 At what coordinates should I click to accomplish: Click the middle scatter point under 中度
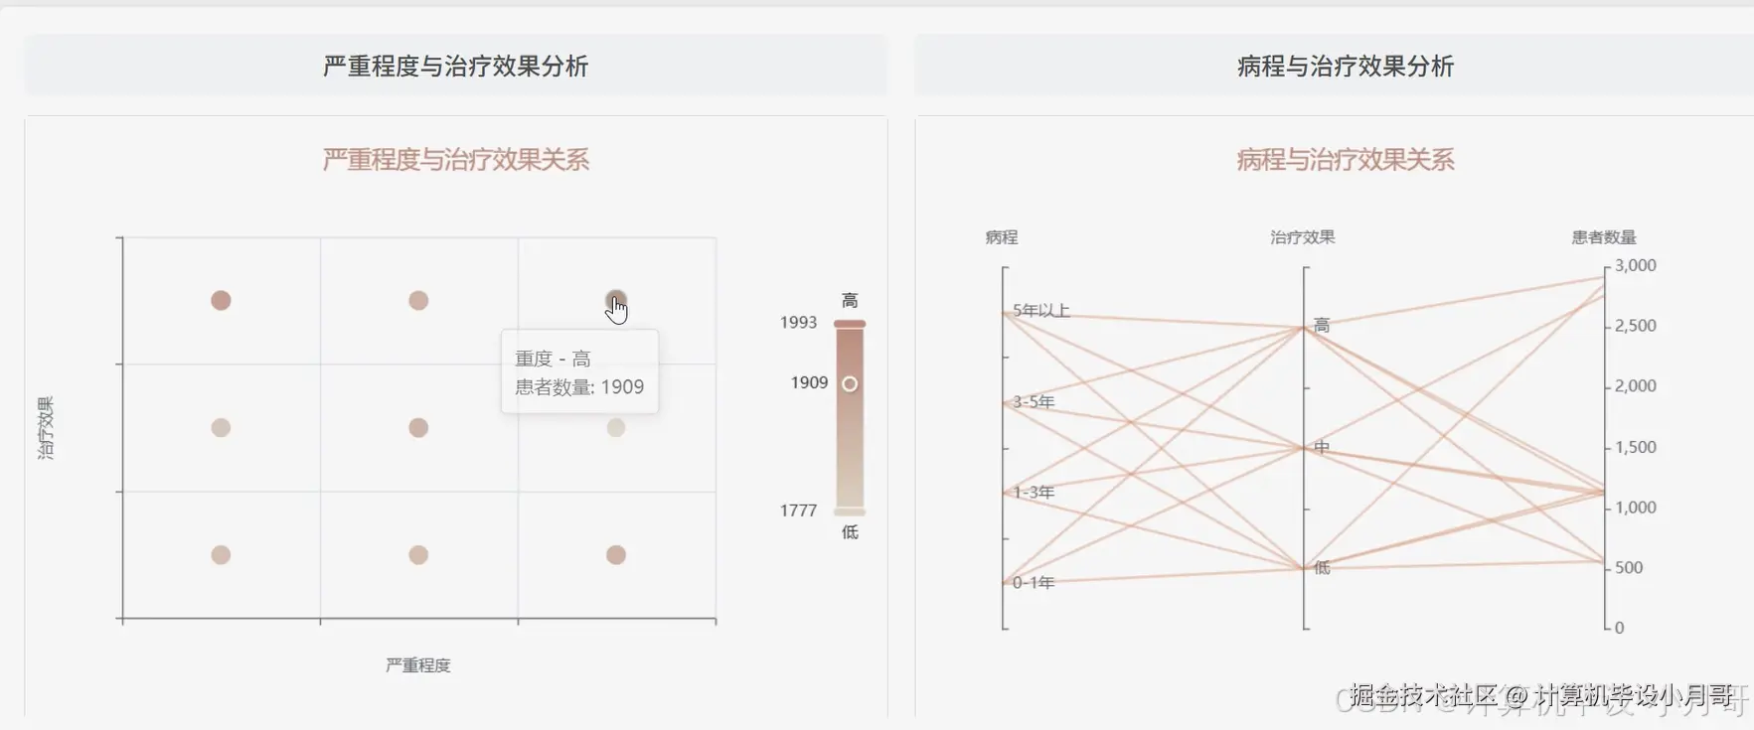point(419,428)
